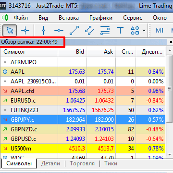173x173 pixels.
Task: Click FUTNQZ23 bid price 15675.75
Action: [x=74, y=110]
